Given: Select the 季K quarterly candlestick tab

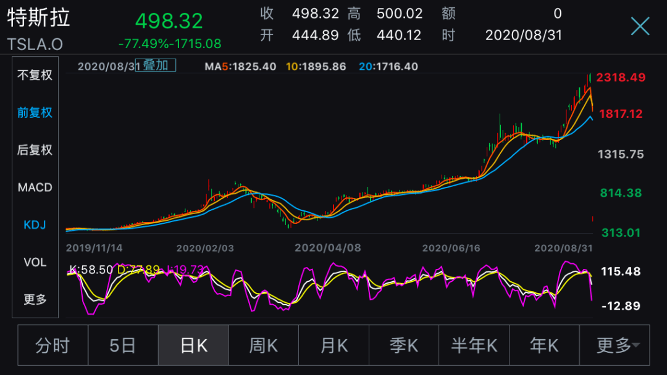Looking at the screenshot, I should (404, 345).
